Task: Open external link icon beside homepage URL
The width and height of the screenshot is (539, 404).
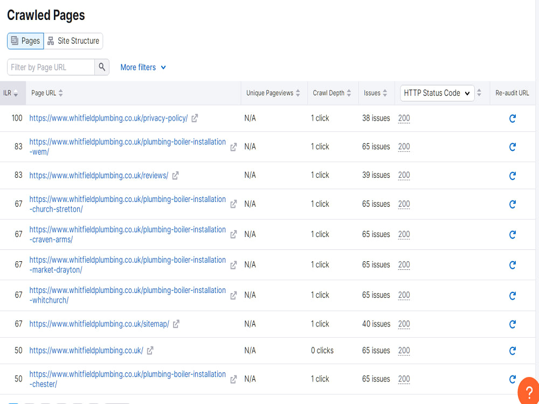Action: (150, 351)
